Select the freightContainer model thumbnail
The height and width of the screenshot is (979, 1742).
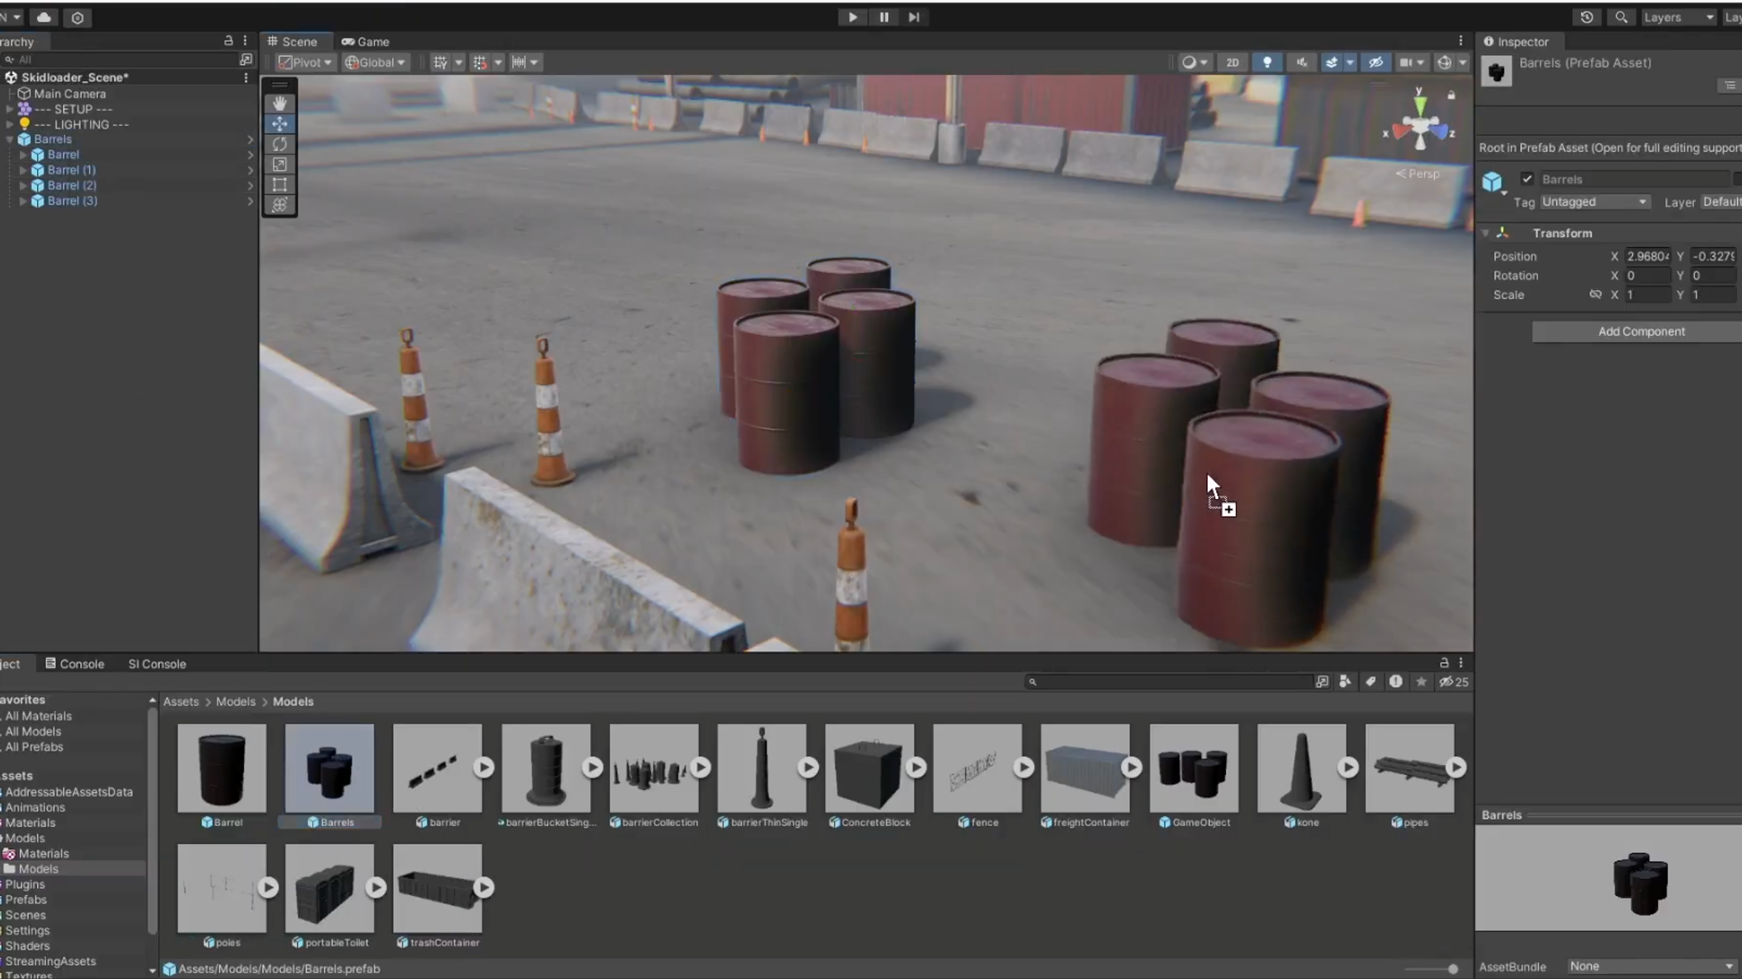(x=1084, y=768)
